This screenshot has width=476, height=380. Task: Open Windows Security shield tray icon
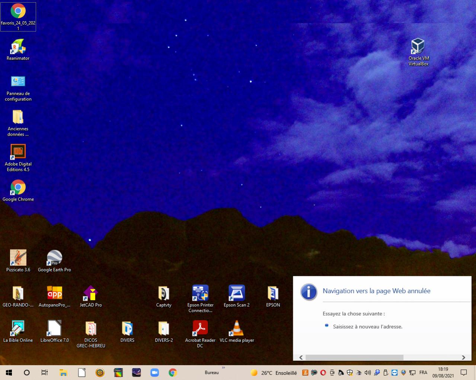pyautogui.click(x=350, y=373)
